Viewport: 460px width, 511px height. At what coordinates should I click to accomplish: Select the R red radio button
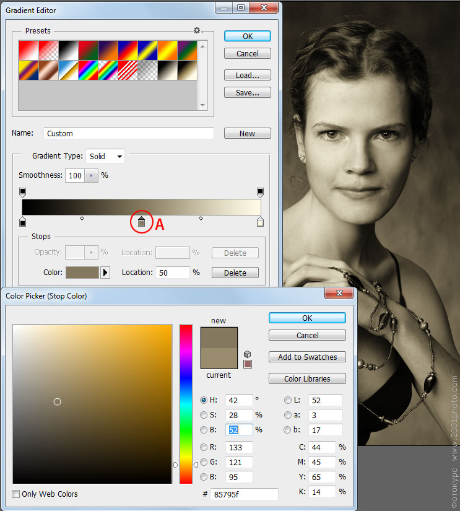pyautogui.click(x=204, y=447)
